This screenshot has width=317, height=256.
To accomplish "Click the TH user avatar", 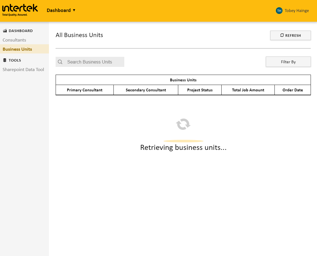I will [x=279, y=11].
